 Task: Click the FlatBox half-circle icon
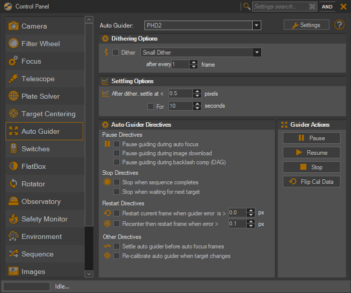[x=14, y=166]
